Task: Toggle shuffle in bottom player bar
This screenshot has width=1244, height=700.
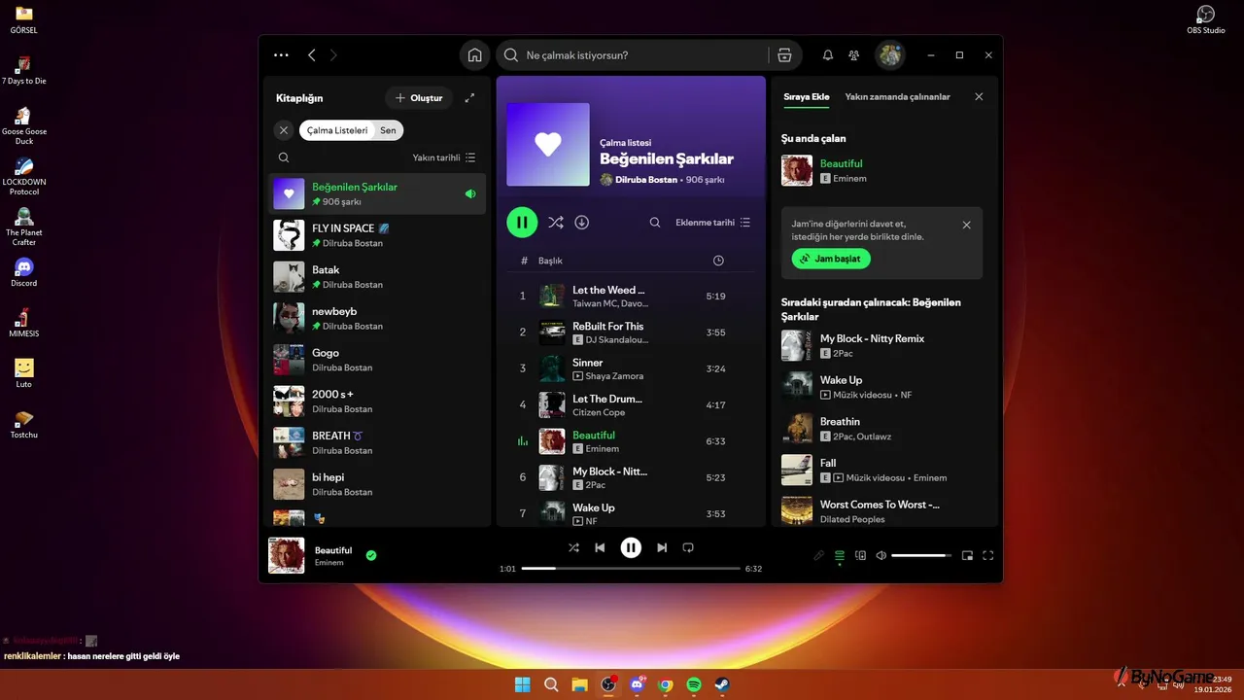Action: (573, 547)
